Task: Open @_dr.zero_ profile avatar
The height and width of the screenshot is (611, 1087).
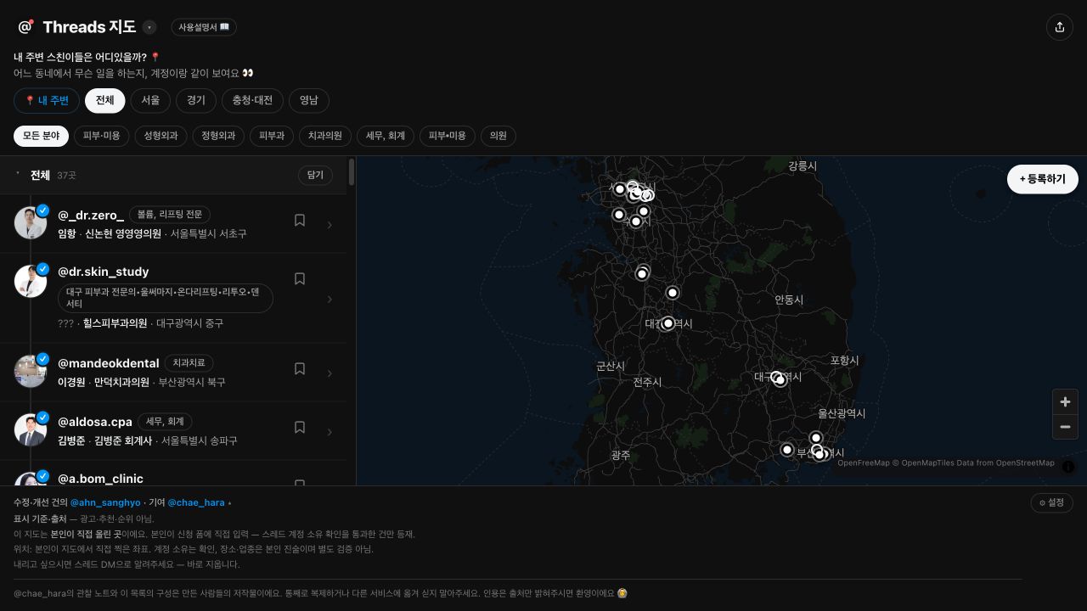Action: (x=31, y=222)
